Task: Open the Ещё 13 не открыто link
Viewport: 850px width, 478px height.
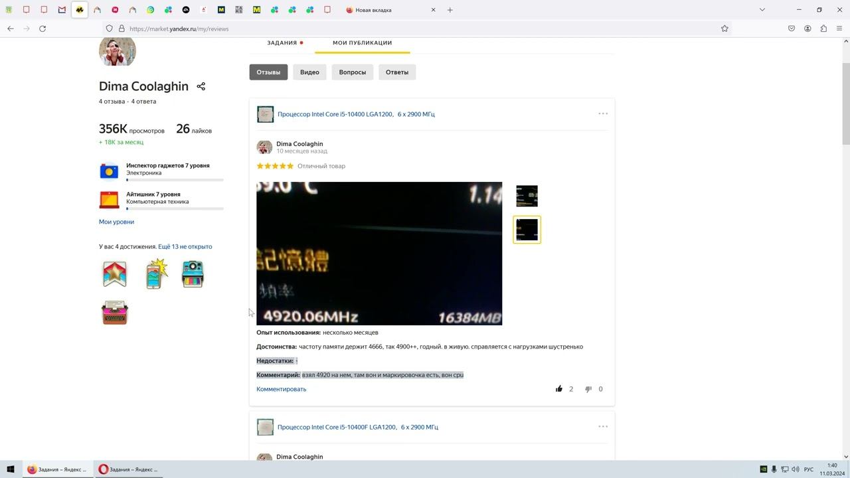Action: pos(185,246)
